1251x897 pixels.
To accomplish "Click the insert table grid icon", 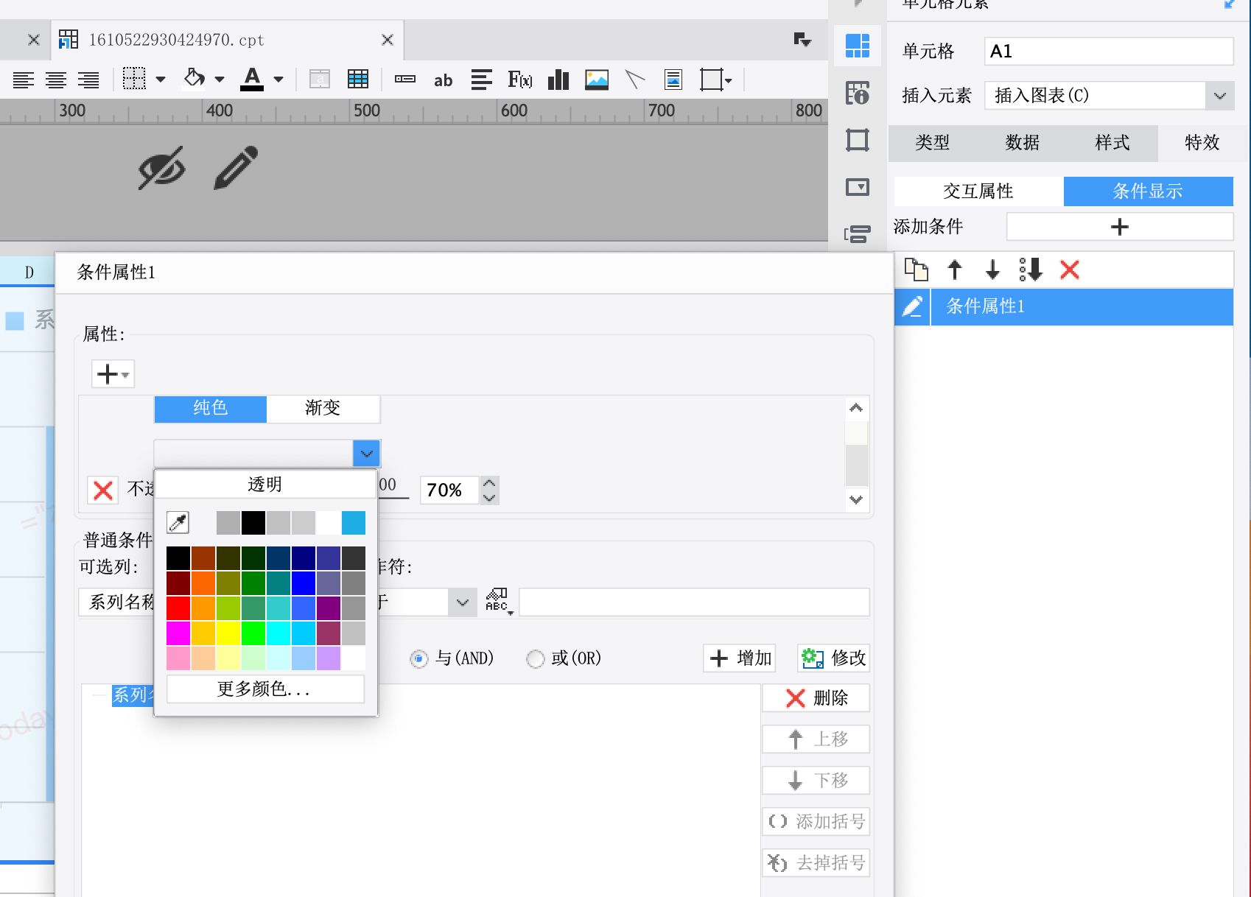I will coord(358,80).
